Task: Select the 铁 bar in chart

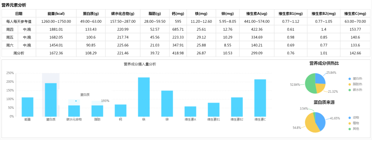Action: click(144, 97)
